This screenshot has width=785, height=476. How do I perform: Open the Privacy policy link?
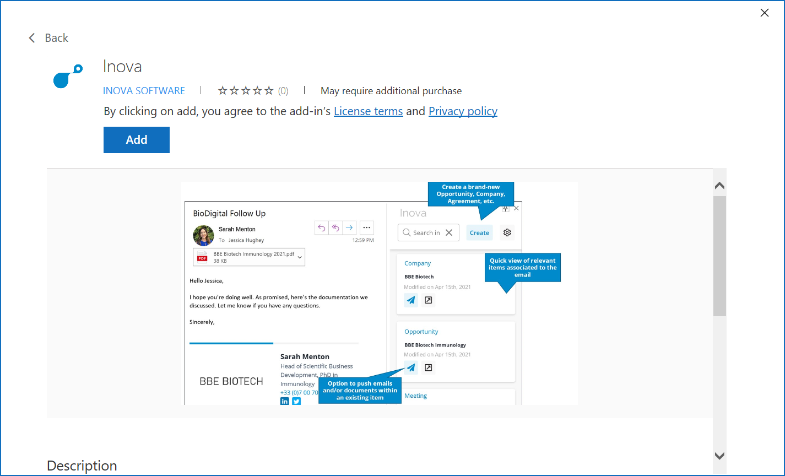[463, 111]
